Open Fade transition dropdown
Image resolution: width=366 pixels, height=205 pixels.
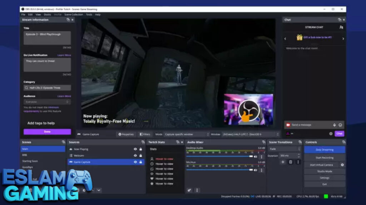click(x=284, y=149)
